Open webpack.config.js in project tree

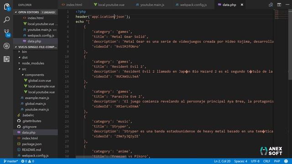point(36,155)
